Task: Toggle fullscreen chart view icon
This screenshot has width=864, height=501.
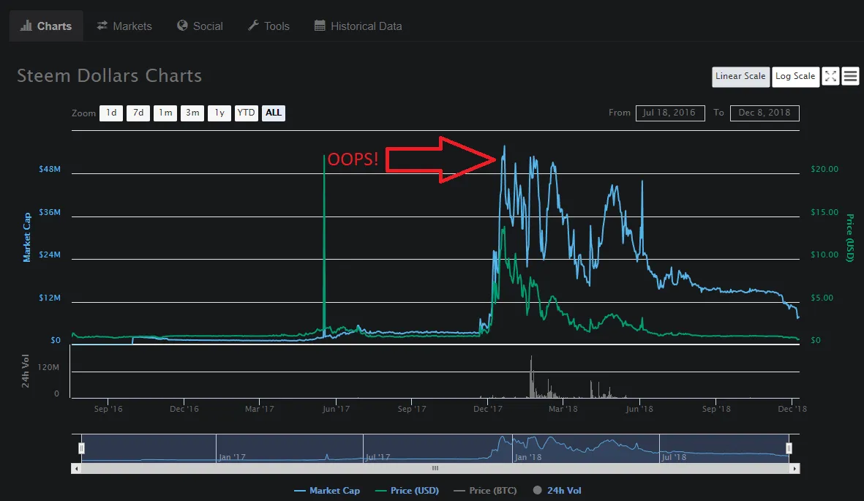Action: 830,76
